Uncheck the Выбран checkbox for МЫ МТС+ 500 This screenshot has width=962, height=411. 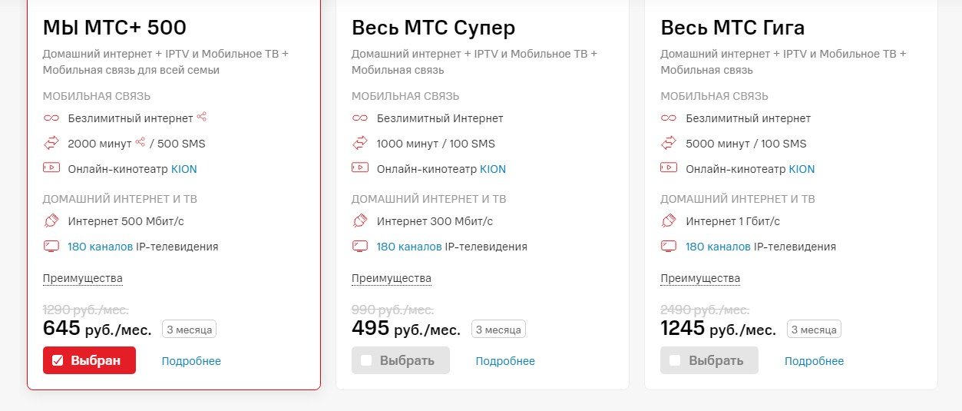(58, 361)
